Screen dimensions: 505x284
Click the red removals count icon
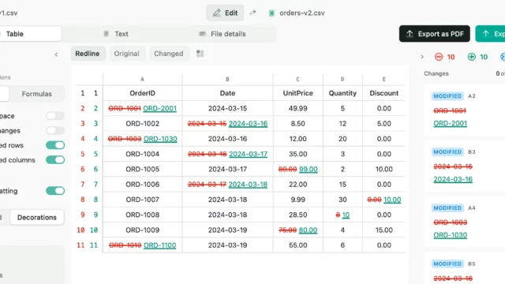pyautogui.click(x=439, y=57)
